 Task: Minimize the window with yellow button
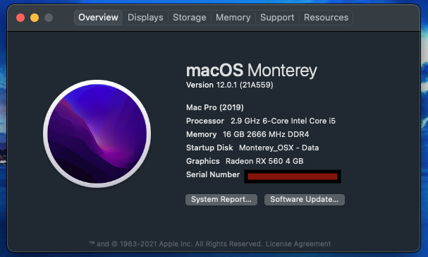[35, 18]
